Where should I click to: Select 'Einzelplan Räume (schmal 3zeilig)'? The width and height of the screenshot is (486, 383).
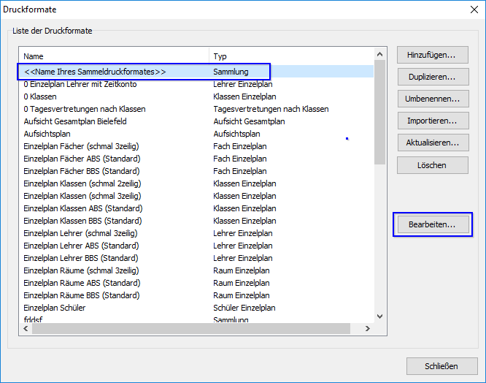pyautogui.click(x=81, y=270)
